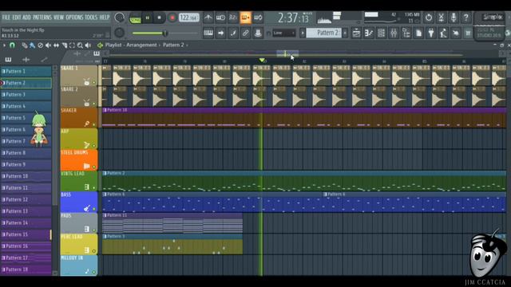This screenshot has width=511, height=287.
Task: Open the Pattern 2 selector dropdown
Action: pyautogui.click(x=324, y=33)
